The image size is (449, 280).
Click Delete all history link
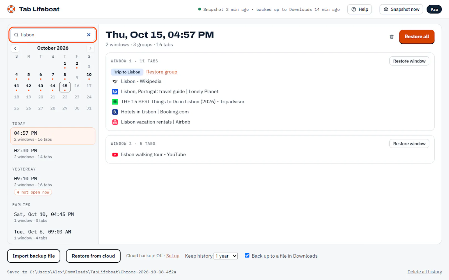425,272
